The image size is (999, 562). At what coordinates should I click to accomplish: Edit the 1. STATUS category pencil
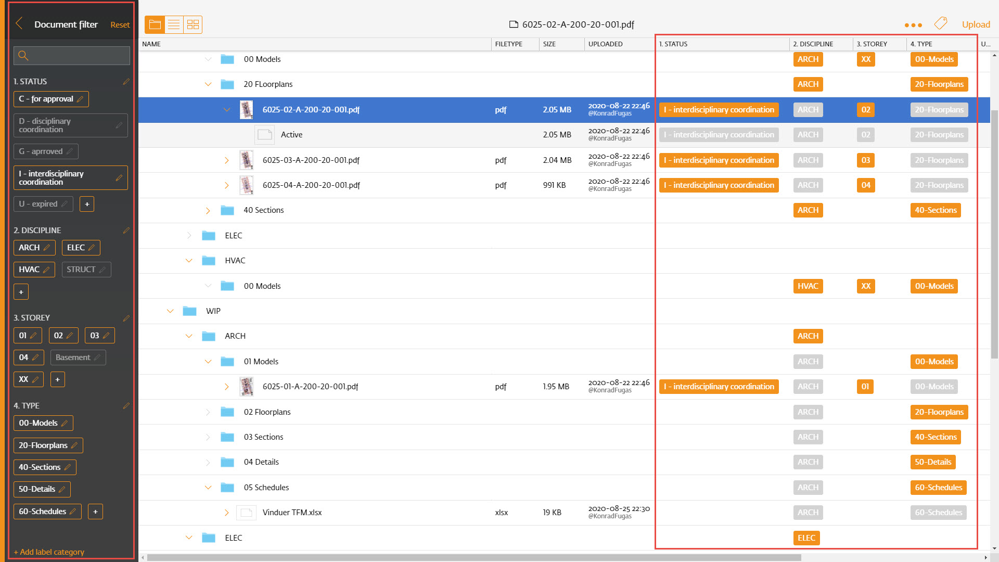[x=126, y=82]
